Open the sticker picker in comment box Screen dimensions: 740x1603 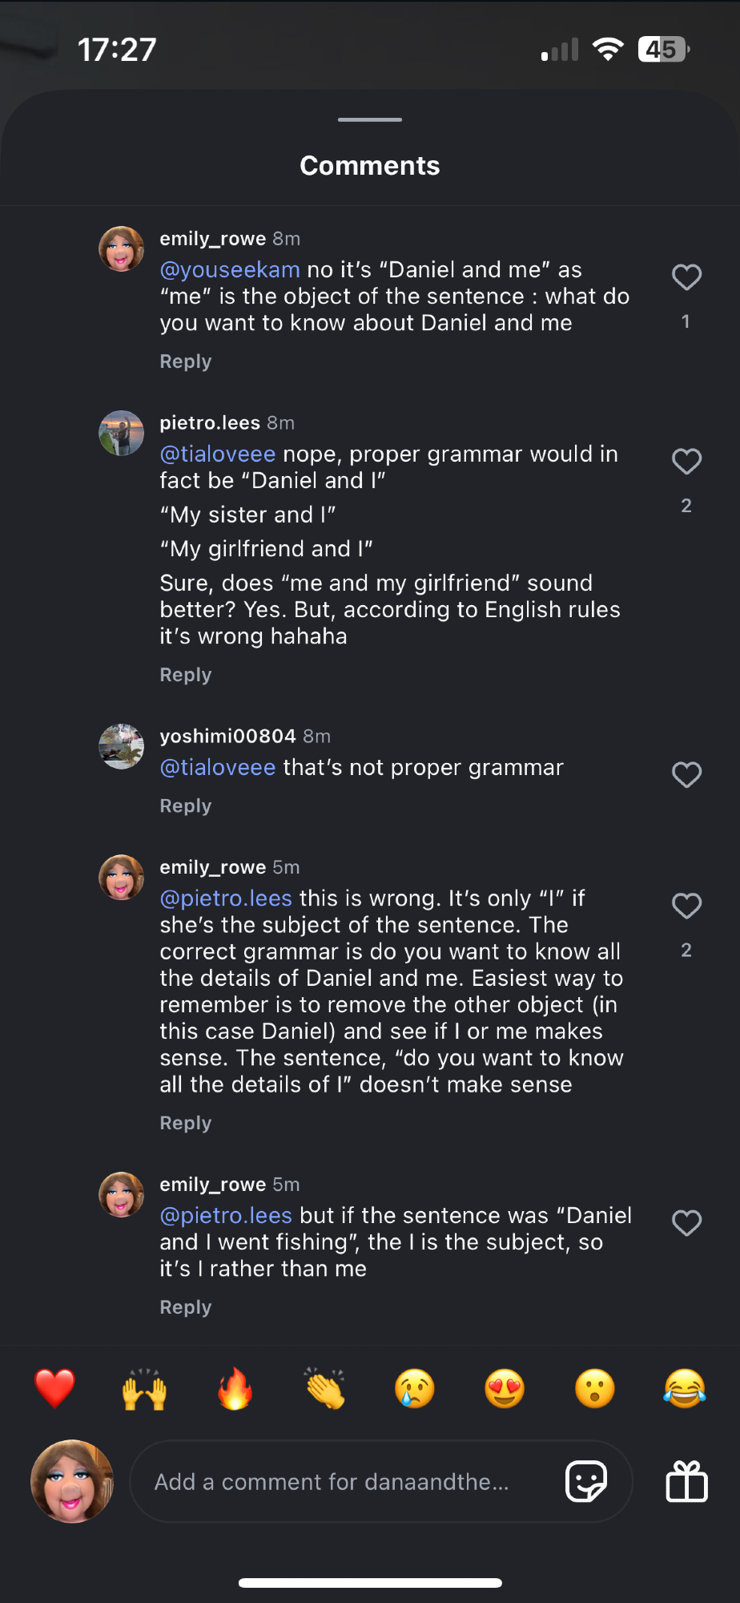tap(586, 1481)
